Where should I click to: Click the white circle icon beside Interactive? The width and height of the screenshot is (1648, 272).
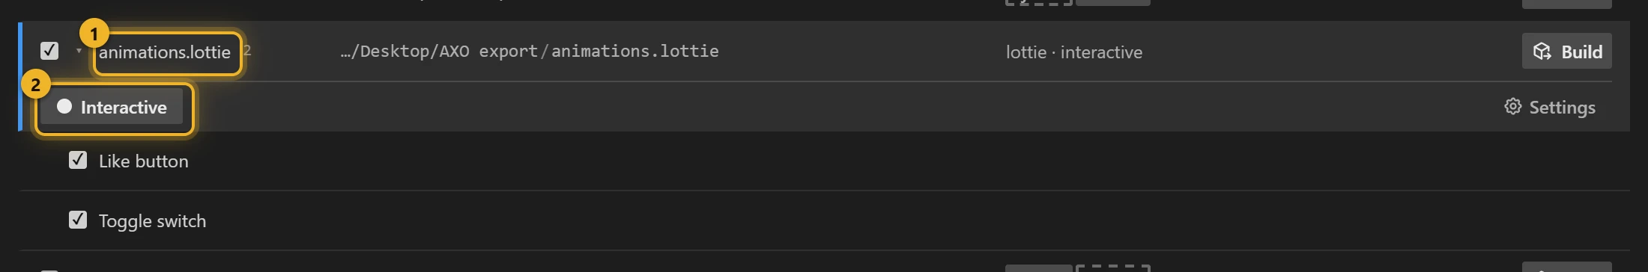click(x=64, y=107)
